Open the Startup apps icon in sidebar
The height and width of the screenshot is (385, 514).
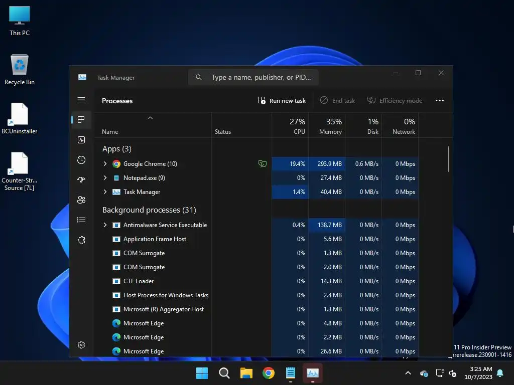(81, 179)
